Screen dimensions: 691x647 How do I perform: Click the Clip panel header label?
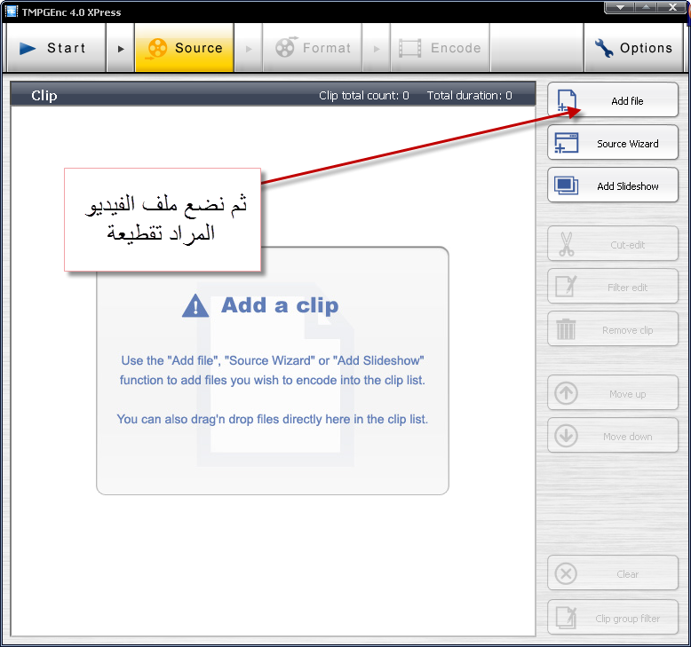(44, 96)
